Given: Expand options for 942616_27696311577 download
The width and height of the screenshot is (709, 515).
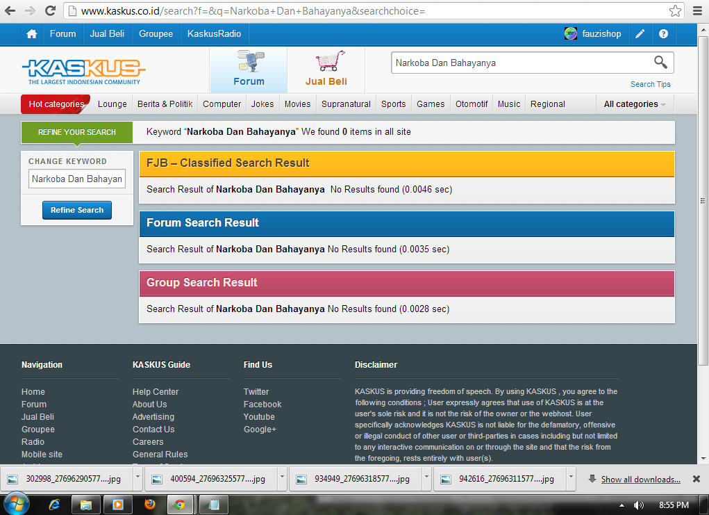Looking at the screenshot, I should coord(571,478).
